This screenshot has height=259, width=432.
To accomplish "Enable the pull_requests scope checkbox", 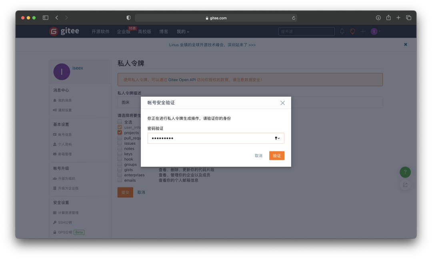I will [x=119, y=137].
